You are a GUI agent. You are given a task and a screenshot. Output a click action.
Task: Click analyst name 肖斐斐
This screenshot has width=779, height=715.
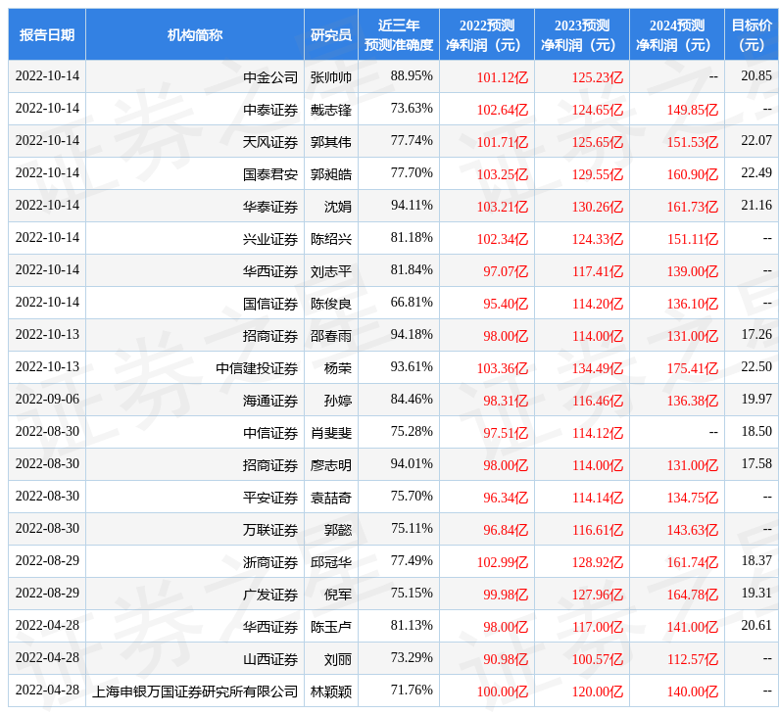point(331,433)
